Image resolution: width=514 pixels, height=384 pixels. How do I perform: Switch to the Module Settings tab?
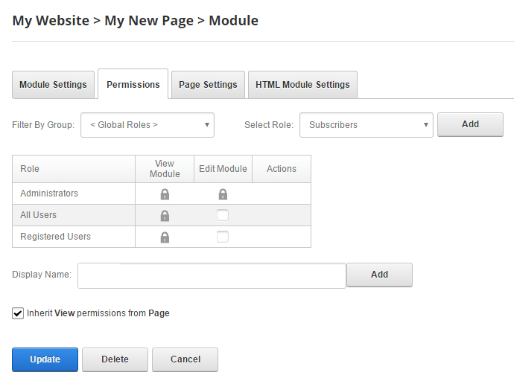point(53,85)
